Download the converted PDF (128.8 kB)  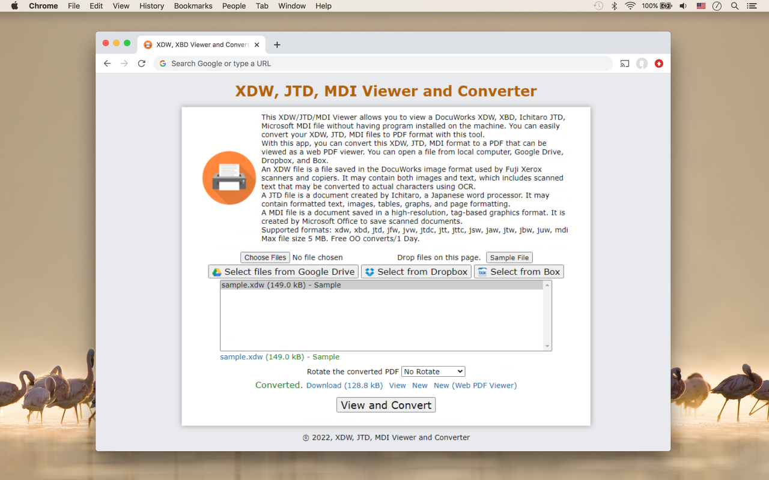pos(344,385)
